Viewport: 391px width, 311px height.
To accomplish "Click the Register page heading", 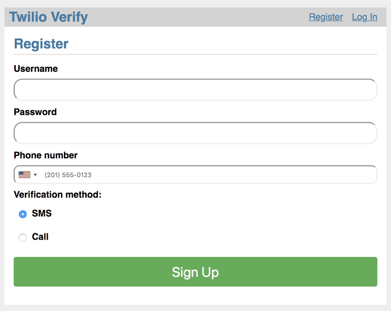I will (x=41, y=44).
